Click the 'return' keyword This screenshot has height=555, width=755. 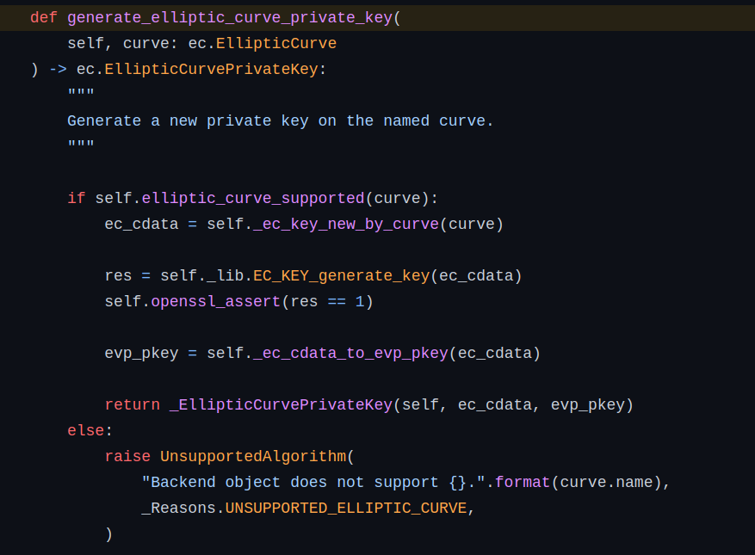(x=133, y=404)
